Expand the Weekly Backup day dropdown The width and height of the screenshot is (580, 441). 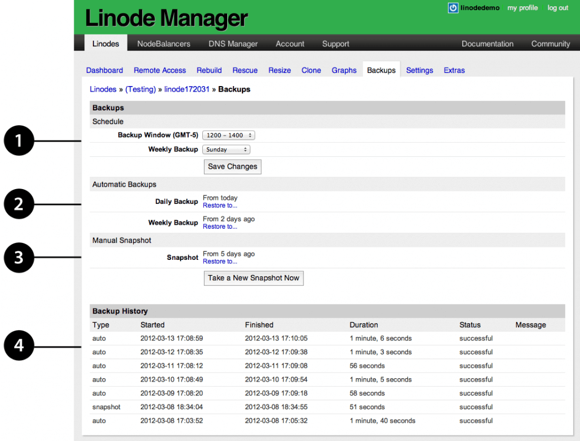pyautogui.click(x=226, y=149)
